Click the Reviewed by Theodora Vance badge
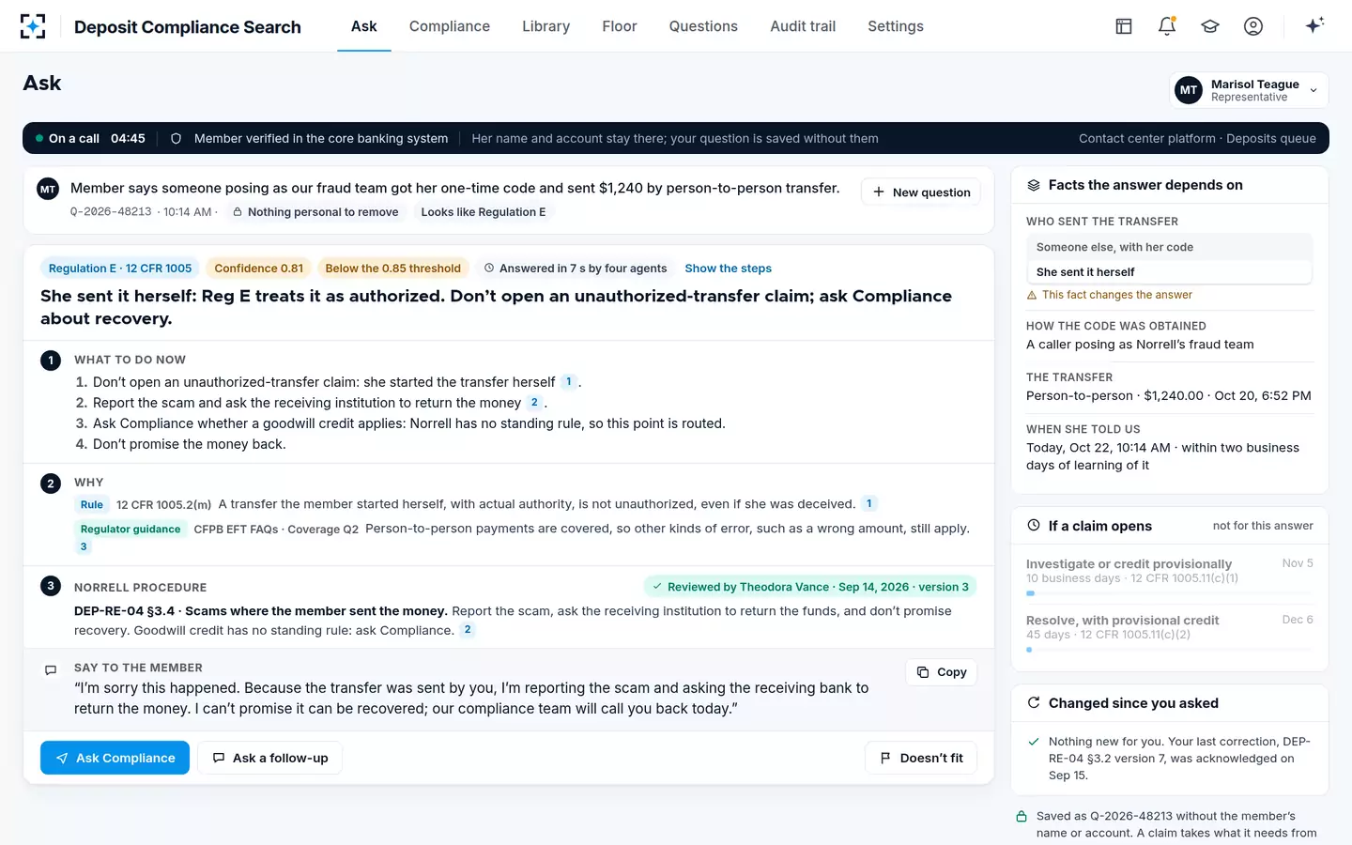Image resolution: width=1352 pixels, height=845 pixels. (810, 587)
